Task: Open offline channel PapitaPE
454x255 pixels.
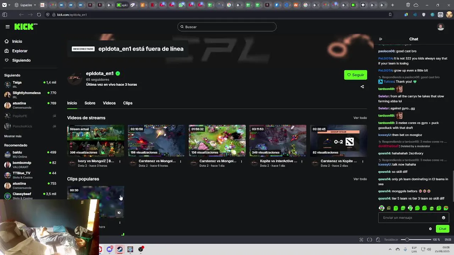Action: click(30, 116)
